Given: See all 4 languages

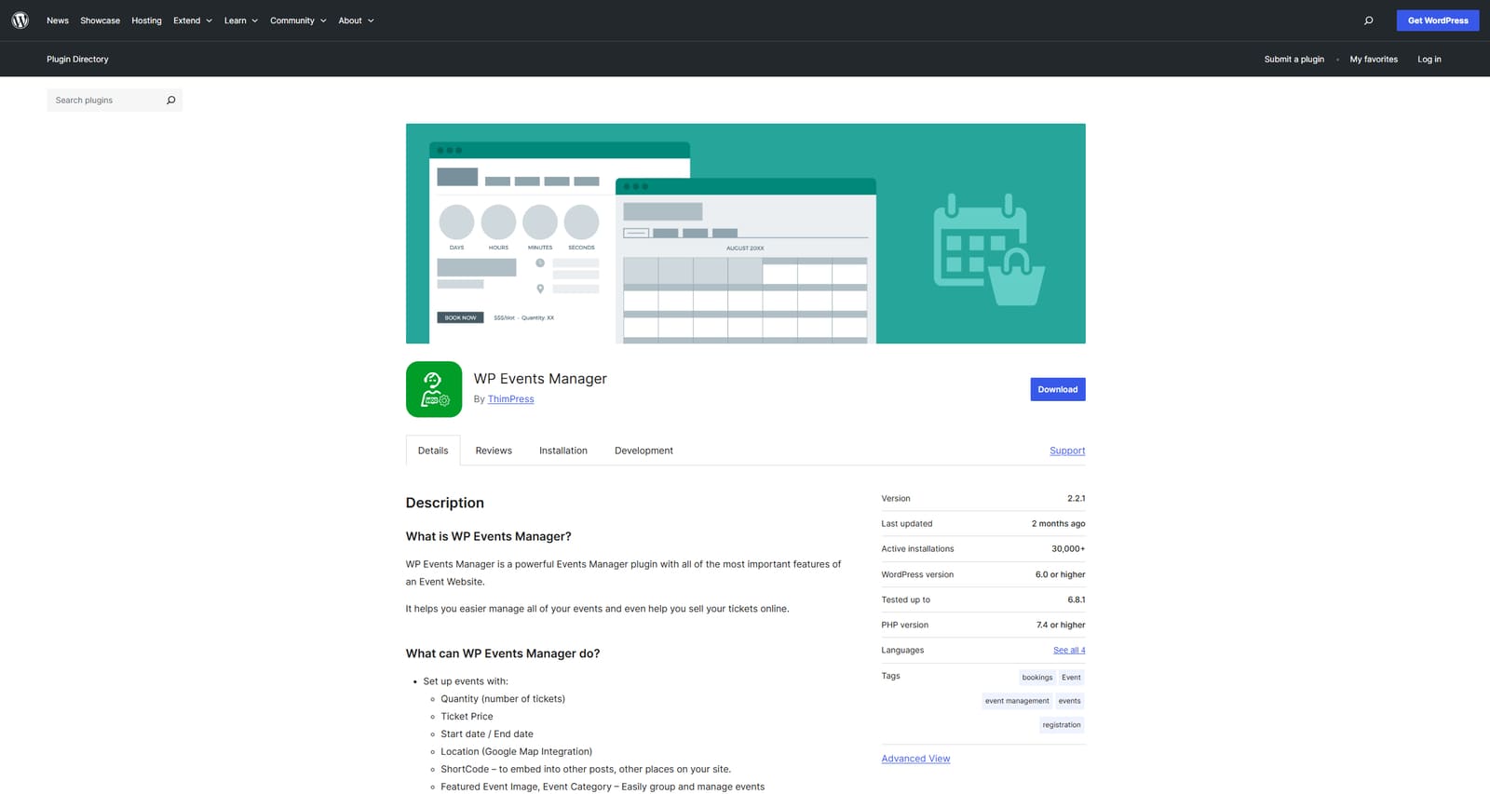Looking at the screenshot, I should [x=1069, y=650].
